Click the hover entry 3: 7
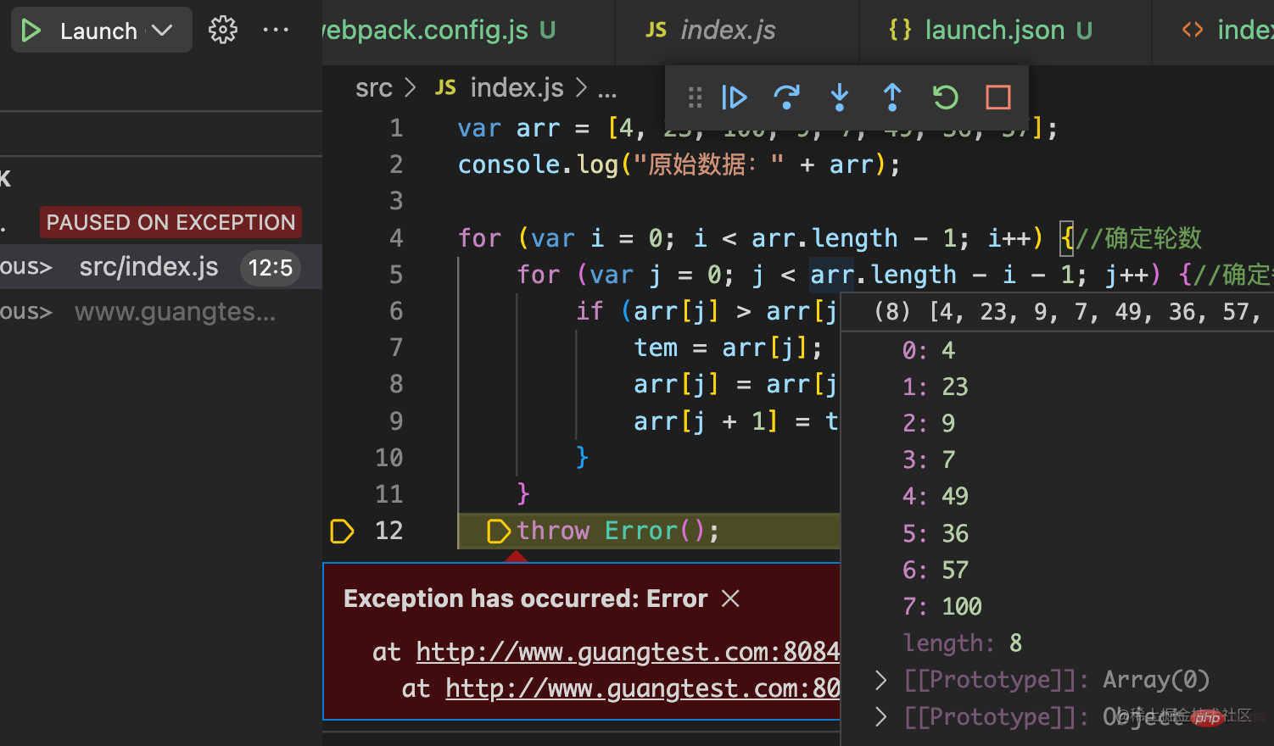This screenshot has width=1274, height=746. pos(929,459)
